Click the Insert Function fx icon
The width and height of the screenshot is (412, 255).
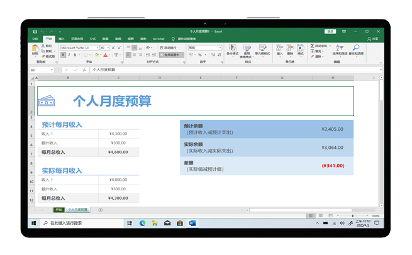point(84,70)
